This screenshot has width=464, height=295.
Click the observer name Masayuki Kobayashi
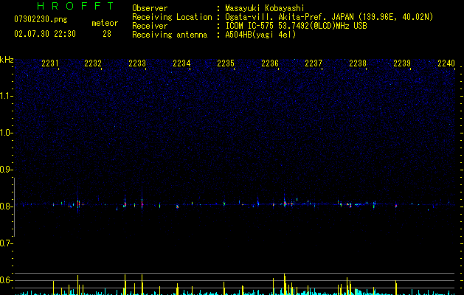[265, 8]
